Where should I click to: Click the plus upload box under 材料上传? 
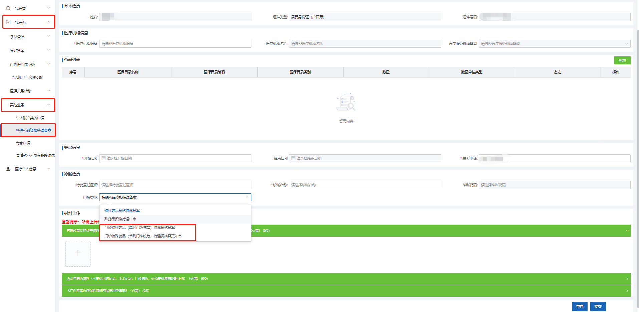click(x=78, y=254)
